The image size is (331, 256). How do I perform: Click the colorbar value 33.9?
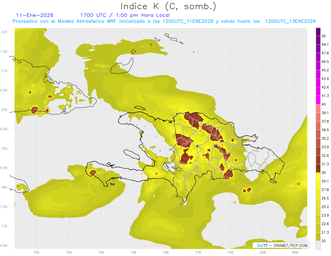point(325,147)
